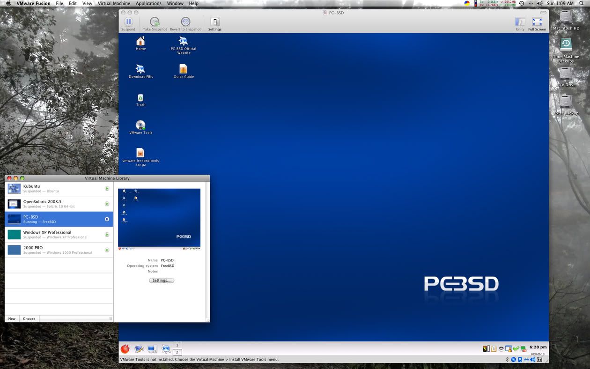Select the Windows XP Professional library entry
This screenshot has height=369, width=590.
point(59,235)
